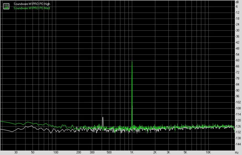Click the '-6' dB axis label

pos(236,7)
